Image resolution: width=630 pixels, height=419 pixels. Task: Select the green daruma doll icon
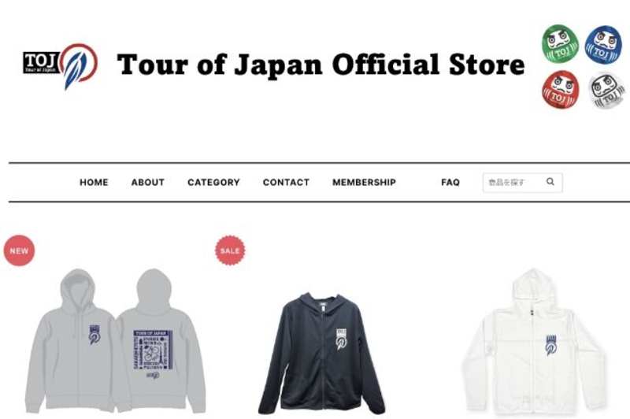pyautogui.click(x=560, y=44)
